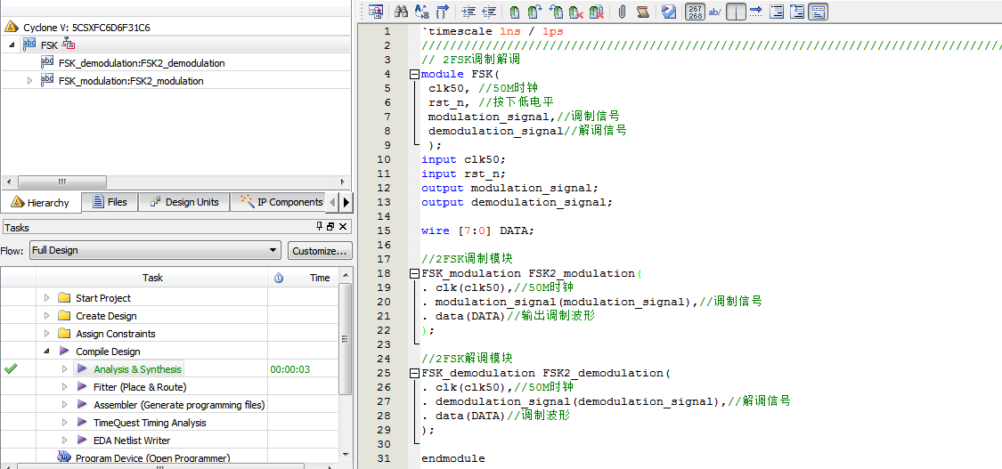Select the TimeQuest Timing Analysis task

[150, 423]
